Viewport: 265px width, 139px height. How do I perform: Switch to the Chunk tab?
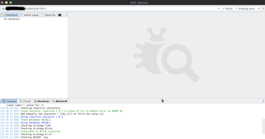[25, 101]
